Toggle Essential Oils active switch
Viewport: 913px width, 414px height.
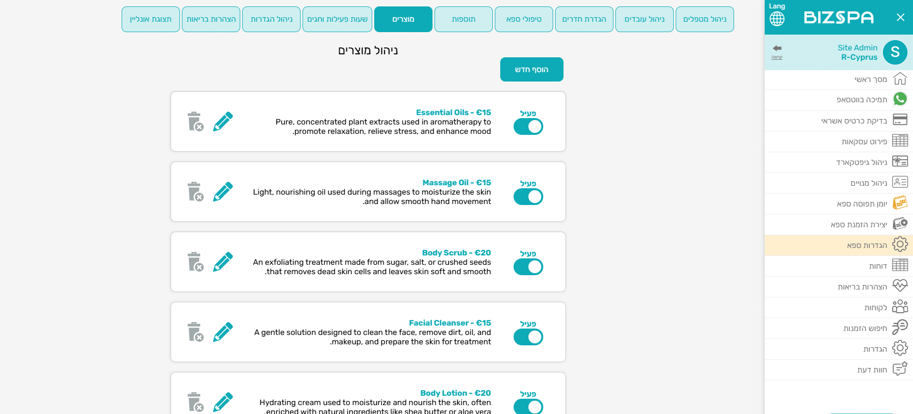pyautogui.click(x=528, y=127)
